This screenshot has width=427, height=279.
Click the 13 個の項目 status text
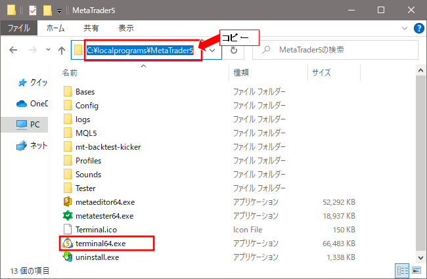coord(30,271)
